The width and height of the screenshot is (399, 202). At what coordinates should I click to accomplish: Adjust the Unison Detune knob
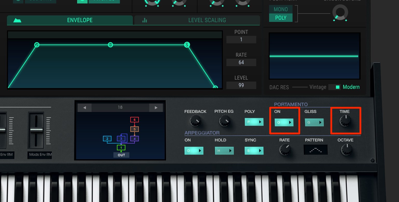point(340,12)
